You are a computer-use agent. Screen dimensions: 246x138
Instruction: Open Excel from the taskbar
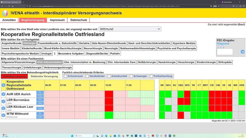132,136
